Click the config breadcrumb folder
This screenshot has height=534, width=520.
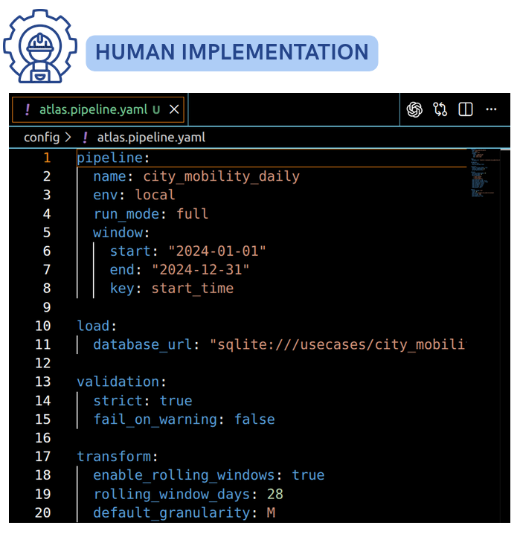(42, 138)
